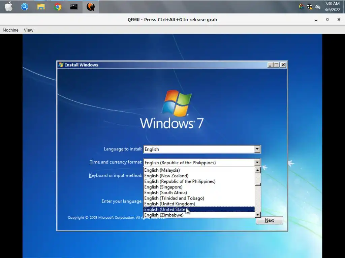
Task: Click the list scrollbar down arrow
Action: tap(257, 215)
